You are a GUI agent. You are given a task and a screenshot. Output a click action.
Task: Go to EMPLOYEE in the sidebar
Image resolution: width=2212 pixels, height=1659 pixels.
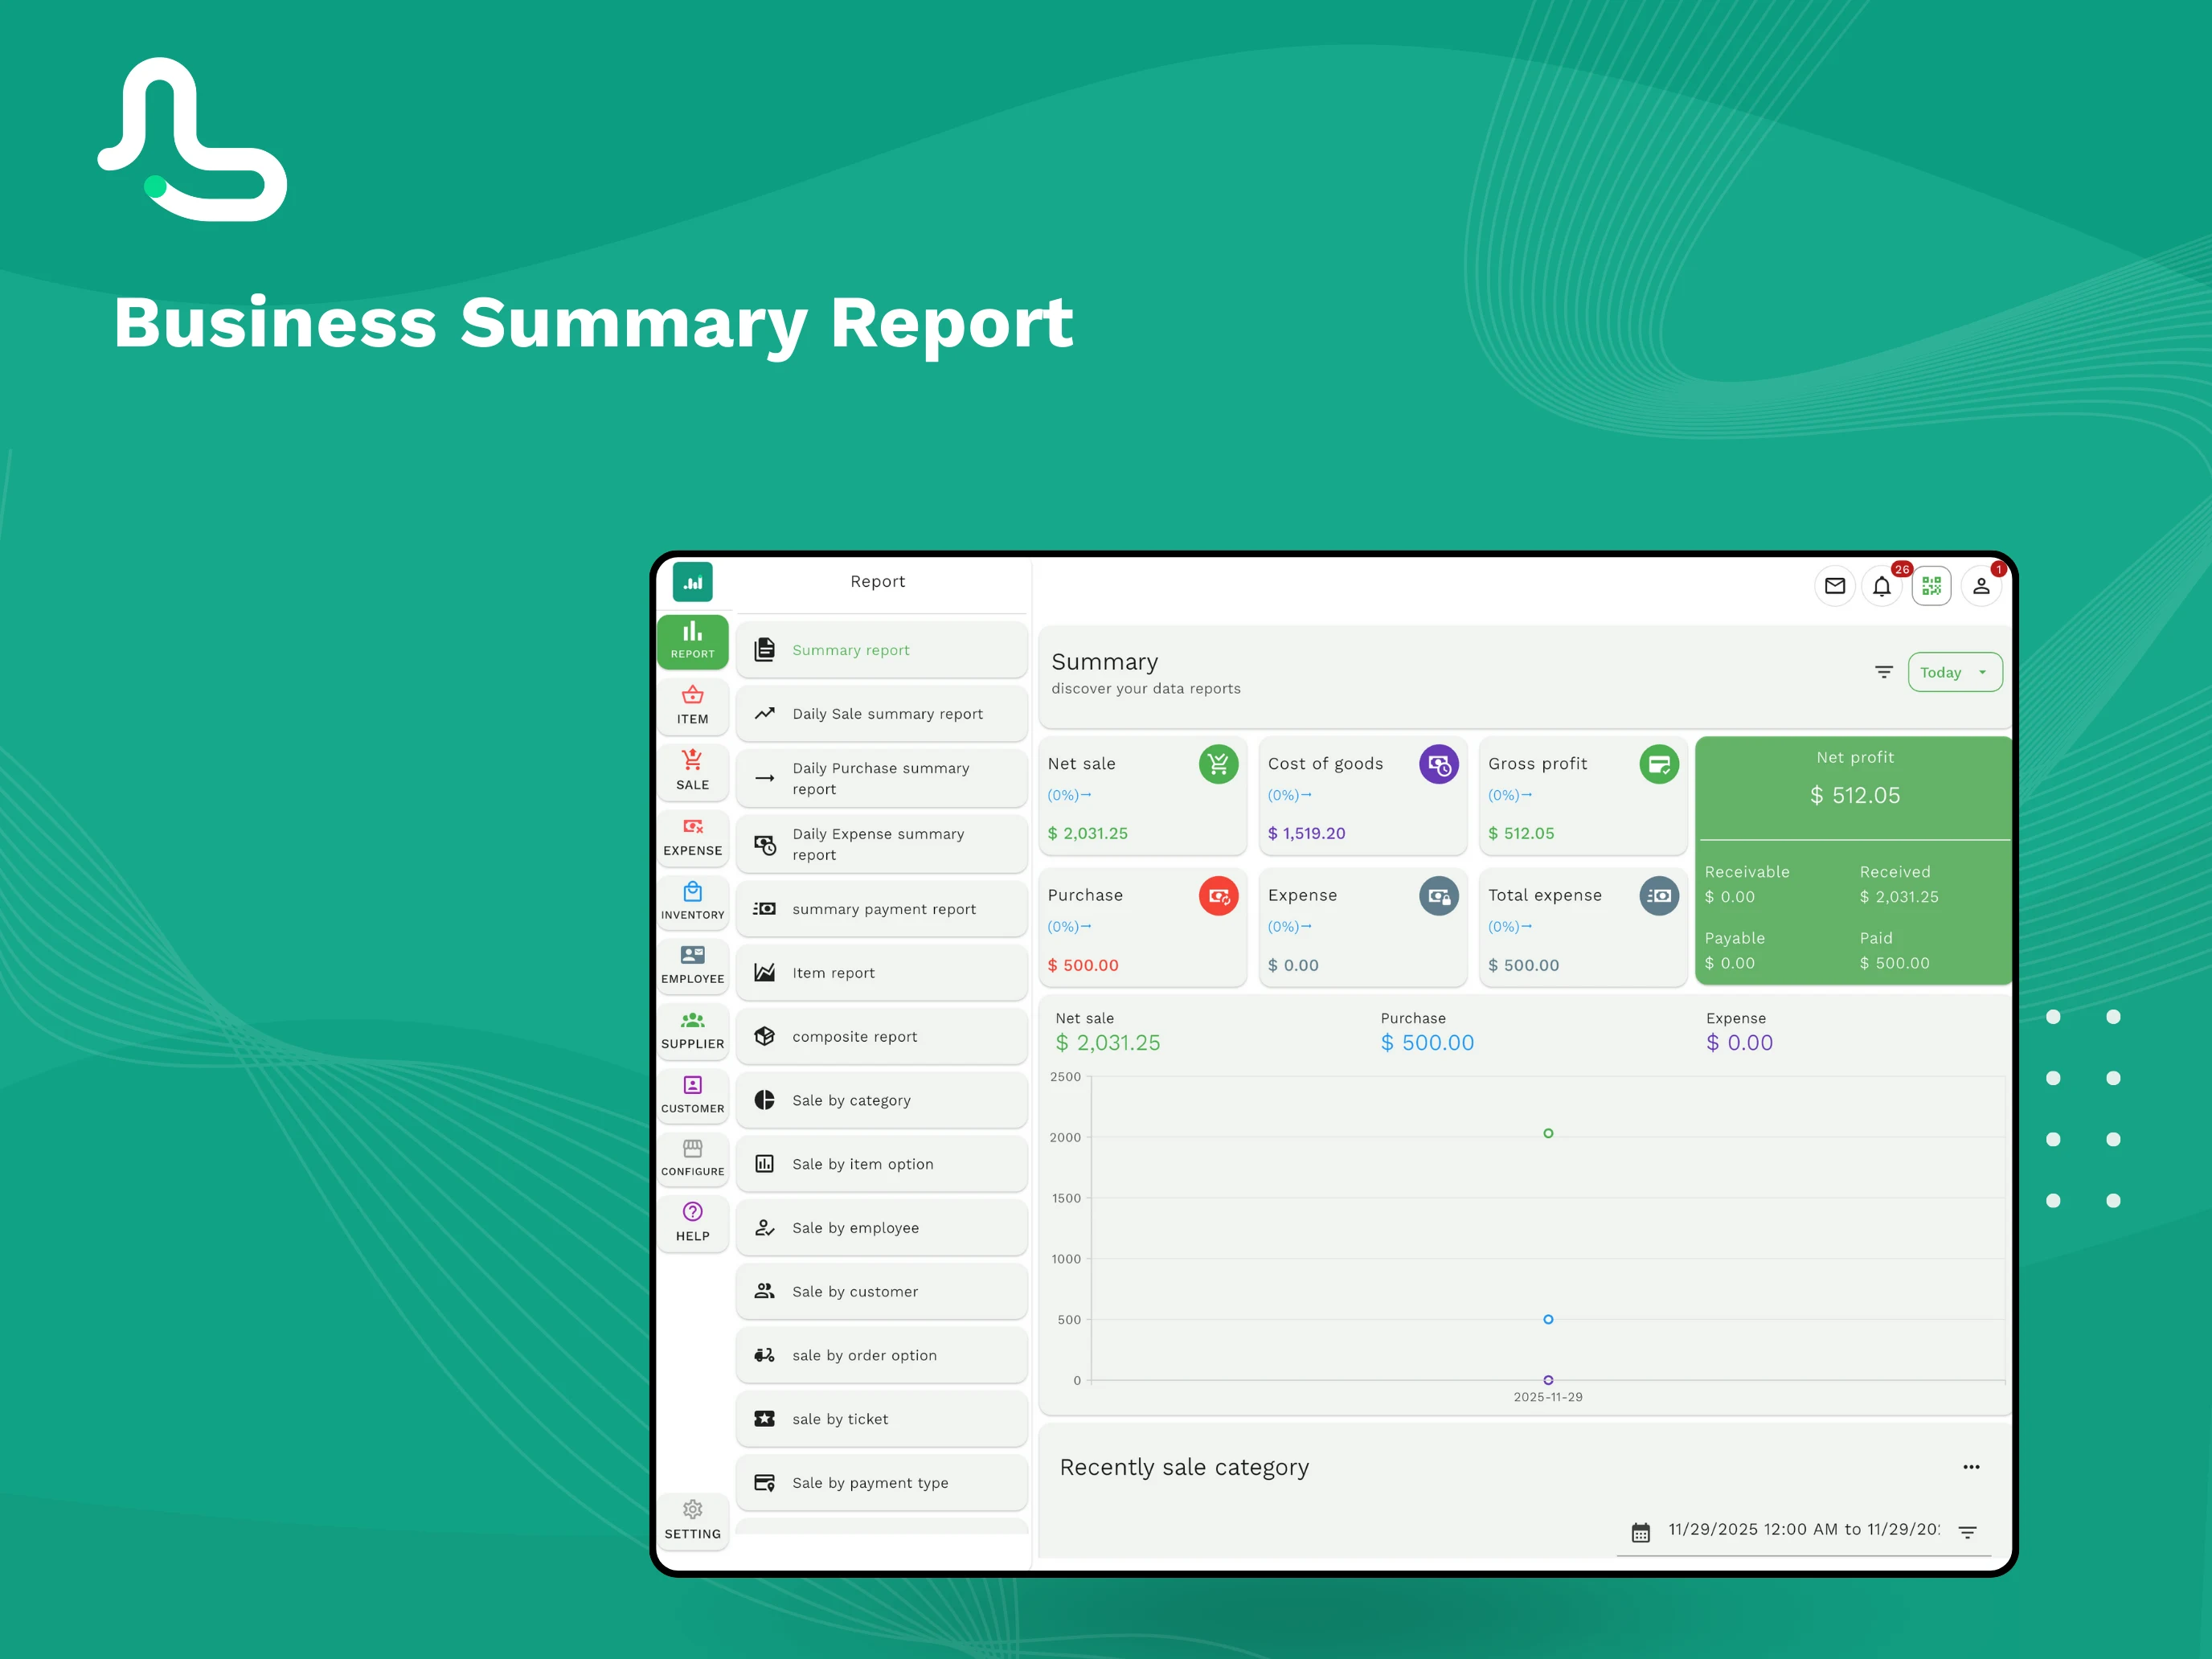click(692, 965)
